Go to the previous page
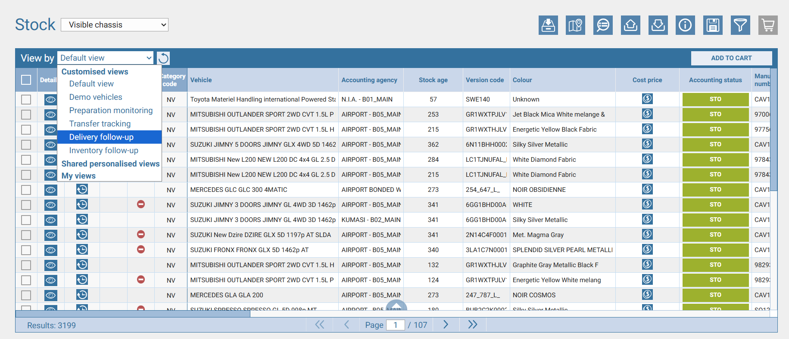Screen dimensions: 789x339 [x=346, y=325]
